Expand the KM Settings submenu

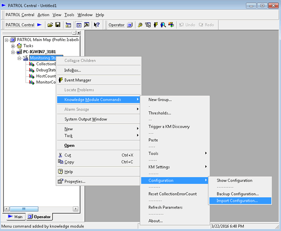click(159, 167)
